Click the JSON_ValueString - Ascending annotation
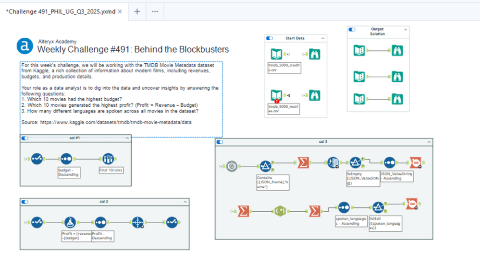The width and height of the screenshot is (480, 264). pyautogui.click(x=397, y=176)
